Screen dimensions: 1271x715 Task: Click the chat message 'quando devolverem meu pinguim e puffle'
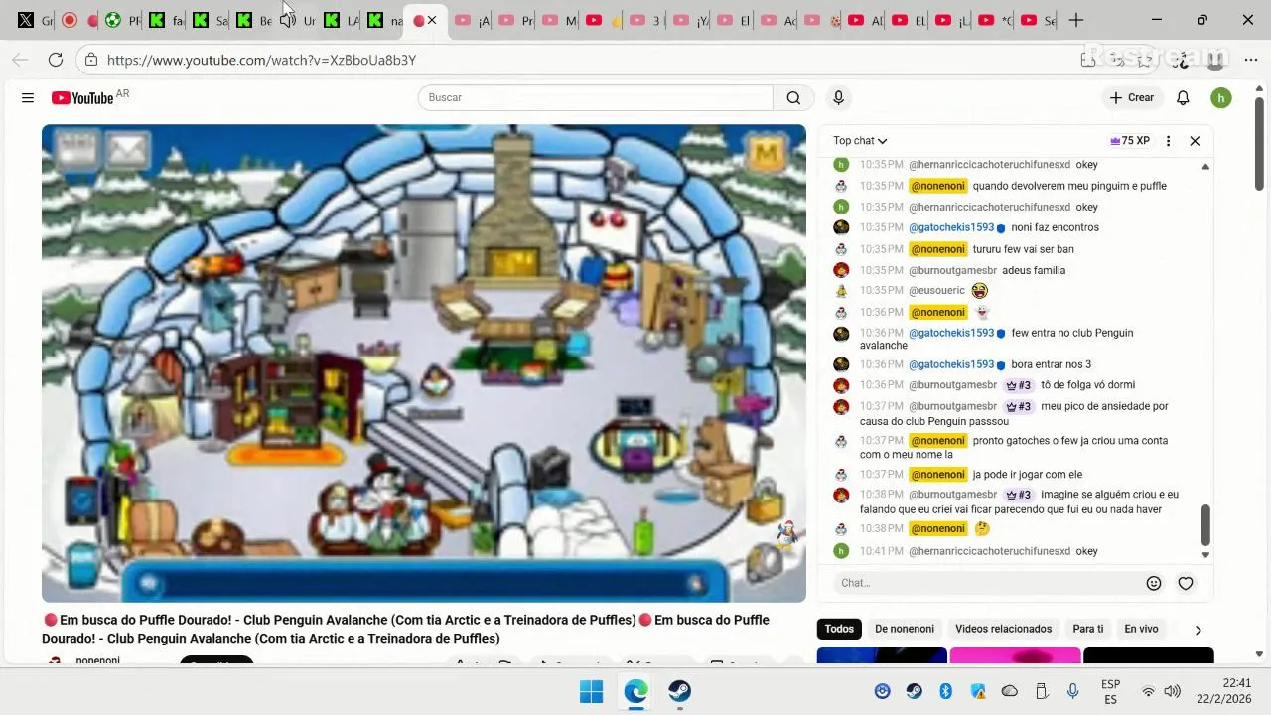1069,186
